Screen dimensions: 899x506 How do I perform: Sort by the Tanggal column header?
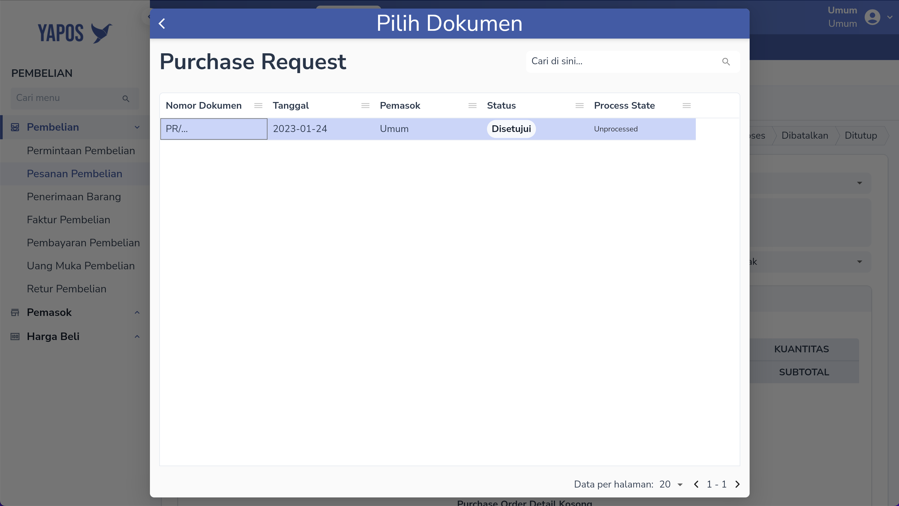pos(291,105)
